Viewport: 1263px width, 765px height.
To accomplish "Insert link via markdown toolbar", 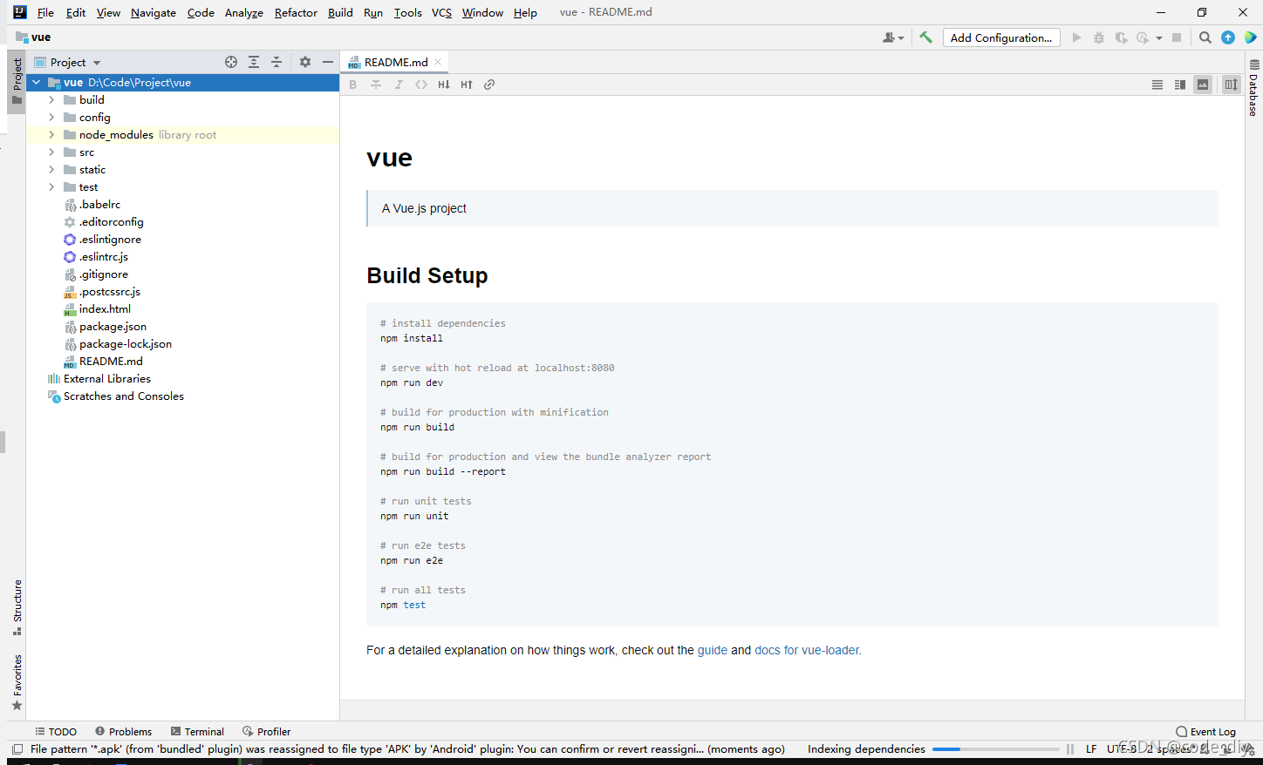I will click(489, 85).
